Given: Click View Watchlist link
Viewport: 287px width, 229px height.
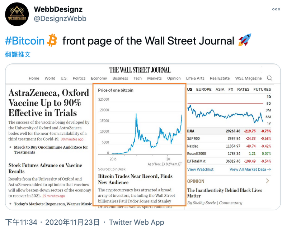Looking at the screenshot, I should [200, 170].
